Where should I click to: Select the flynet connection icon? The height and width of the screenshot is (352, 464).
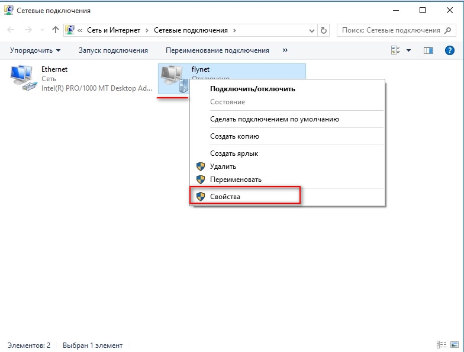(174, 79)
